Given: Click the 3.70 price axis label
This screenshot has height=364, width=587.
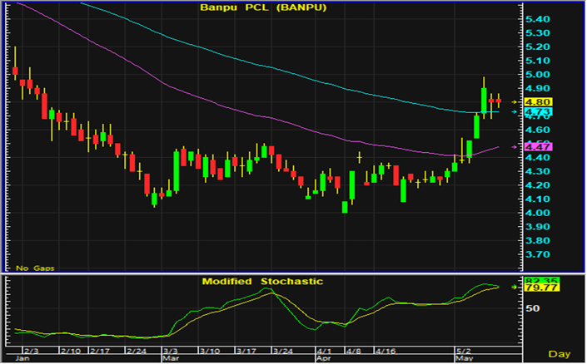Looking at the screenshot, I should [538, 254].
